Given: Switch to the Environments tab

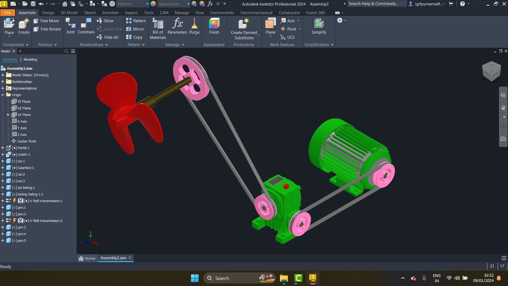Looking at the screenshot, I should (x=222, y=12).
